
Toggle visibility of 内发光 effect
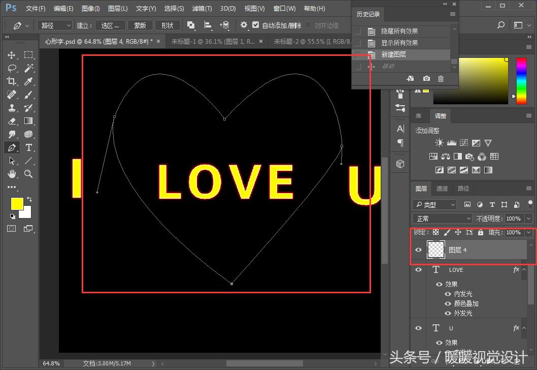coord(448,294)
